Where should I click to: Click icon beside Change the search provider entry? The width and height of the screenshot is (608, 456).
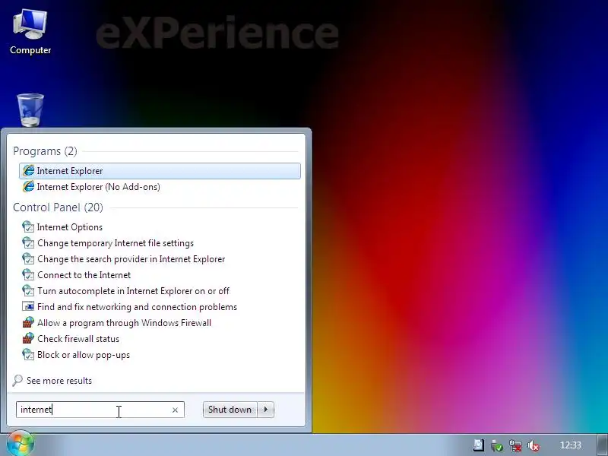click(x=28, y=258)
